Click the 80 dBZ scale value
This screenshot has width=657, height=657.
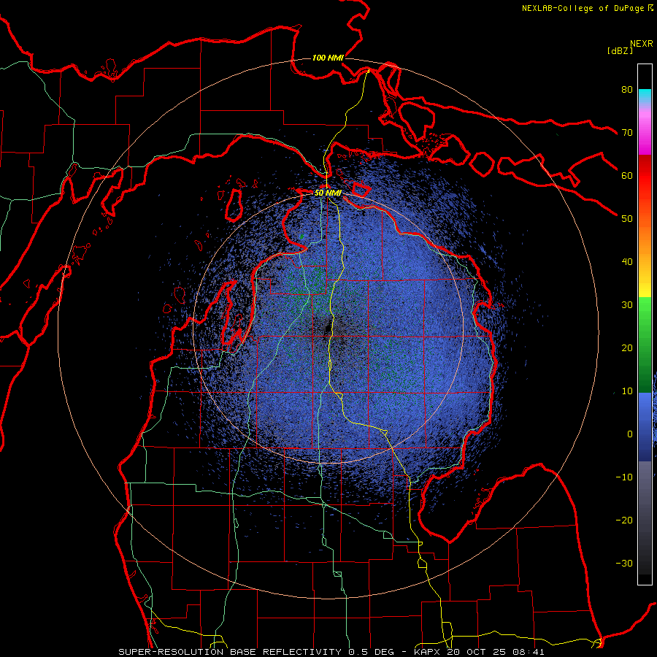pos(627,89)
